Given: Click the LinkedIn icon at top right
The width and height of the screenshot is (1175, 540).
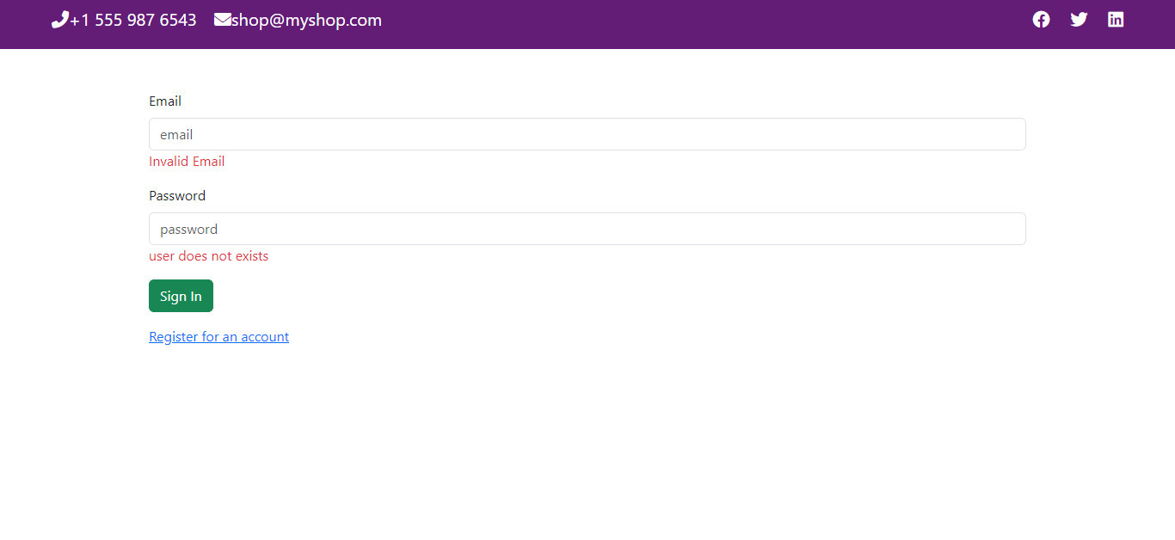Looking at the screenshot, I should pos(1116,19).
